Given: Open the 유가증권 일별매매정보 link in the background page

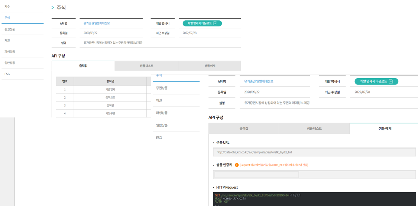Looking at the screenshot, I should (x=97, y=23).
